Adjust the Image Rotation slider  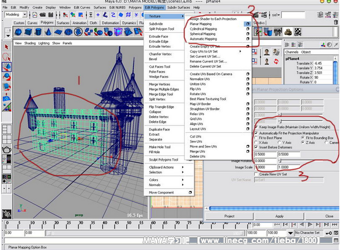(x=300, y=160)
